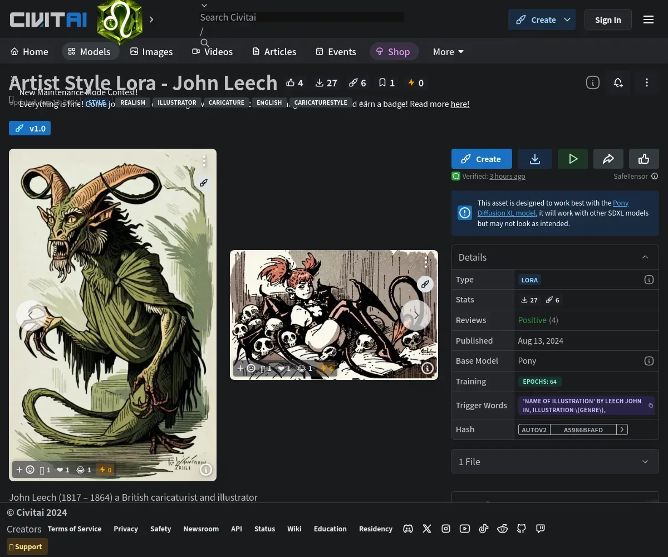Click the ILLUSTRATOR tag

[176, 102]
